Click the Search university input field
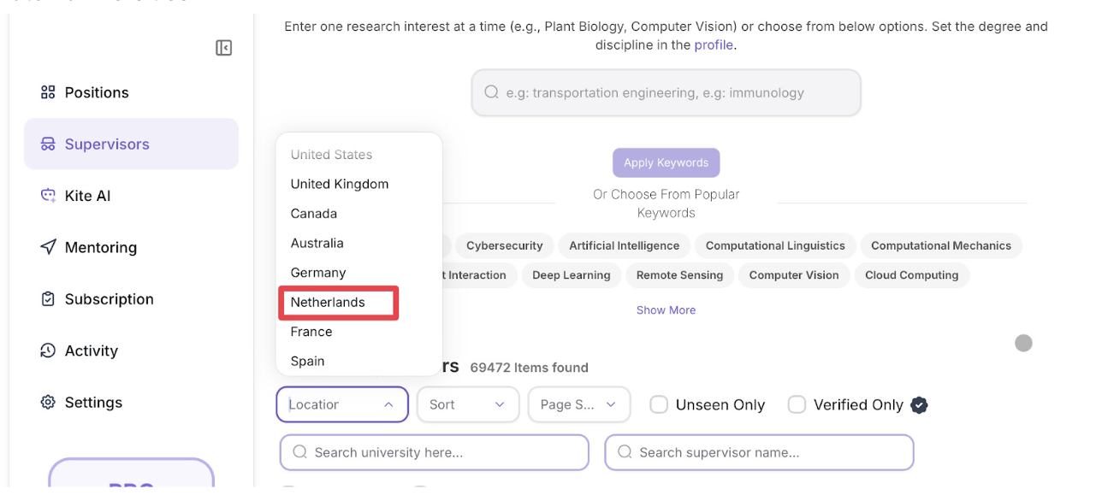The image size is (1102, 501). pos(435,452)
